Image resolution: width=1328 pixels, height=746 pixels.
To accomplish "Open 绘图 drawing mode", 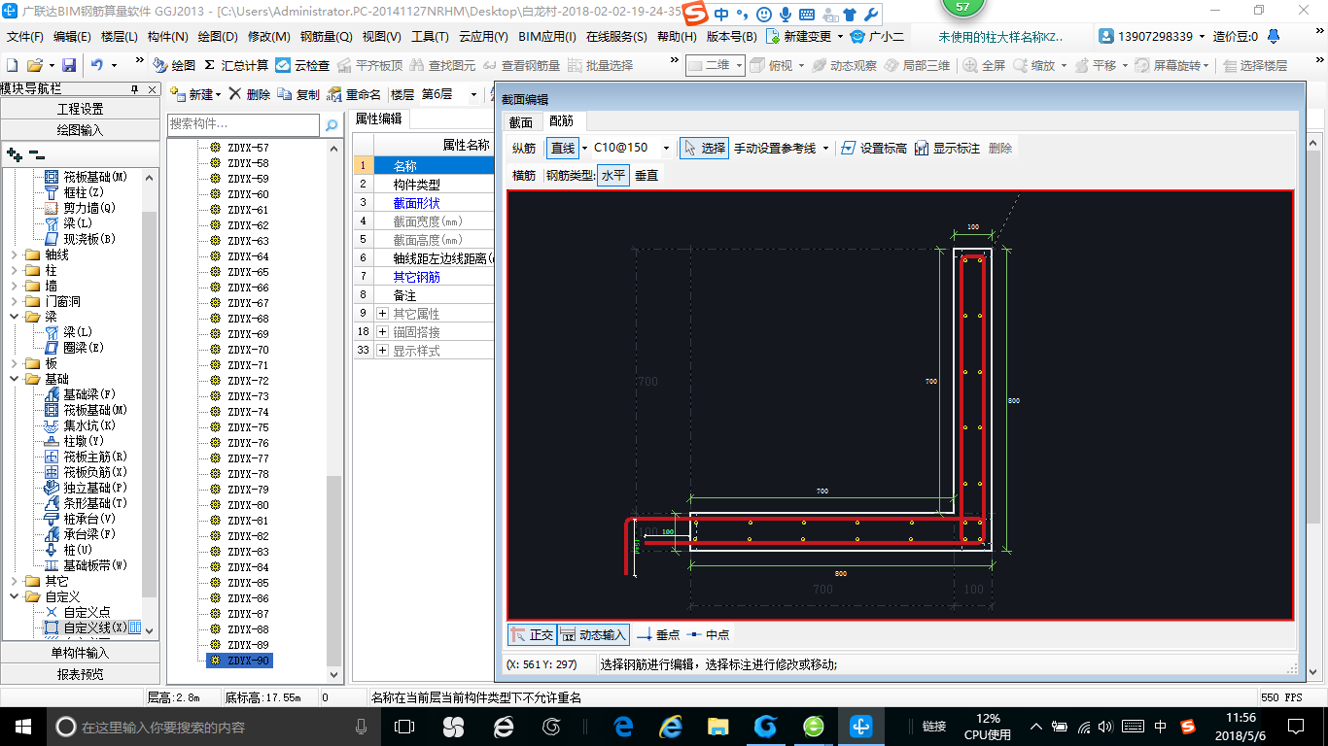I will [174, 65].
